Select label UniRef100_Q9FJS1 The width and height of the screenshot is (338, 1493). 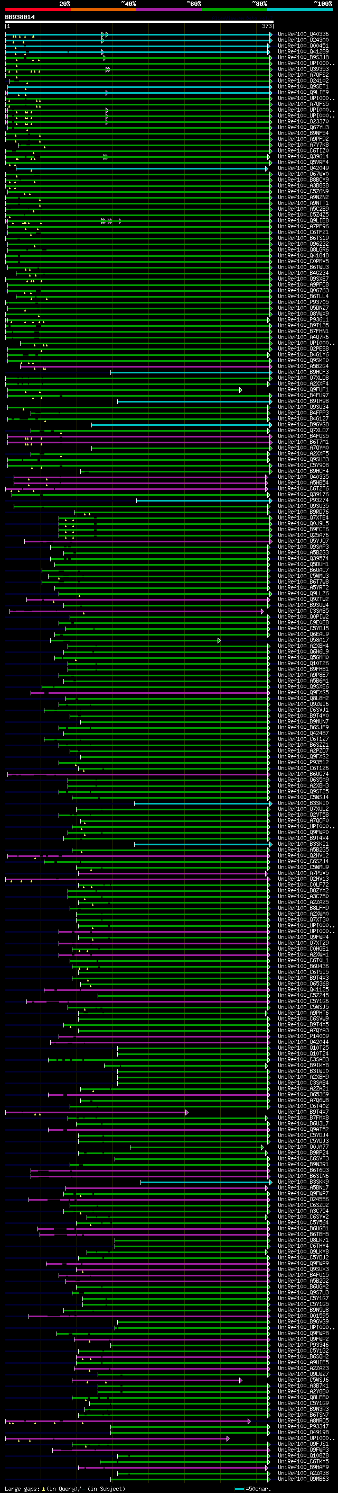[303, 1444]
